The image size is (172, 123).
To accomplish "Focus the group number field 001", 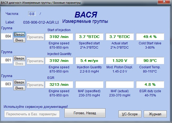I will coord(7,60).
